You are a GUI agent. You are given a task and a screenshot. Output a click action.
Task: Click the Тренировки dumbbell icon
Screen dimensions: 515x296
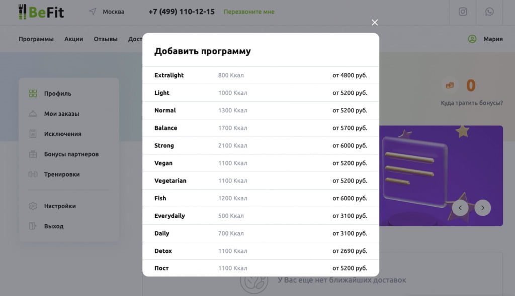[x=33, y=175]
